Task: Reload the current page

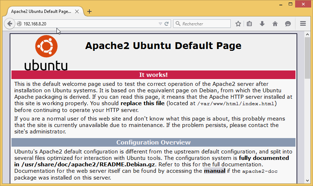Action: click(166, 24)
